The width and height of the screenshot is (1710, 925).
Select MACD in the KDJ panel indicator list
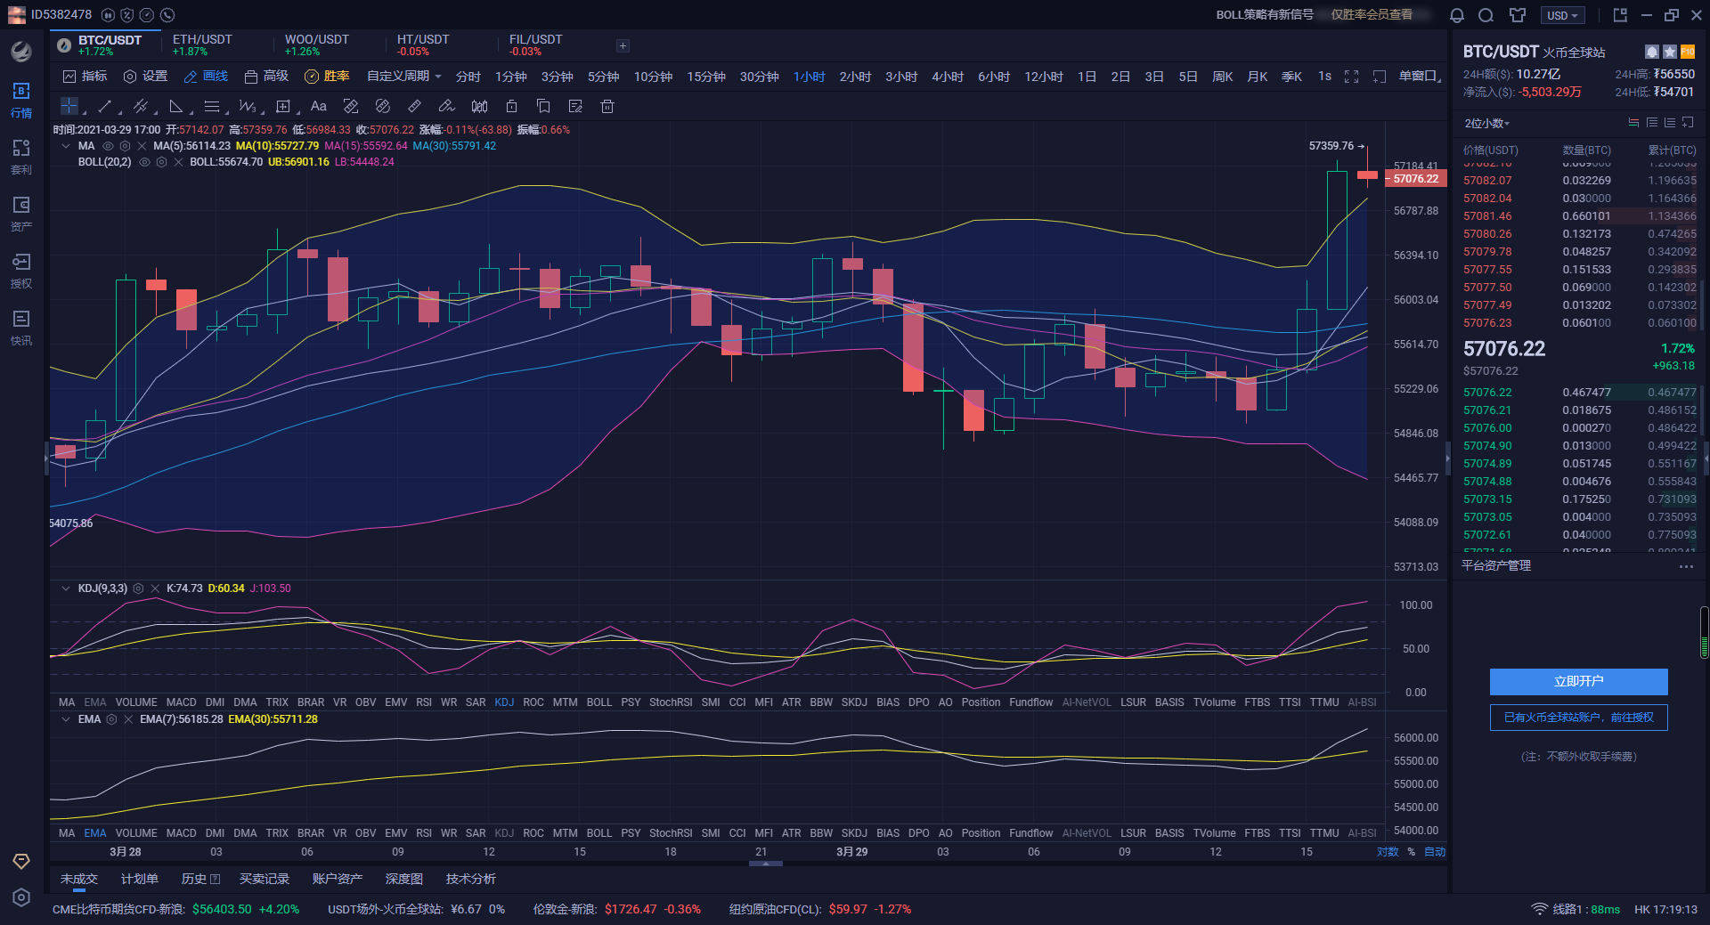click(x=181, y=702)
